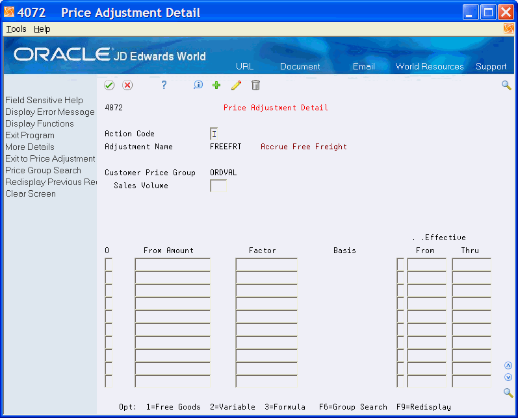Click first row Effective Thru field
The image size is (518, 418).
pyautogui.click(x=471, y=265)
